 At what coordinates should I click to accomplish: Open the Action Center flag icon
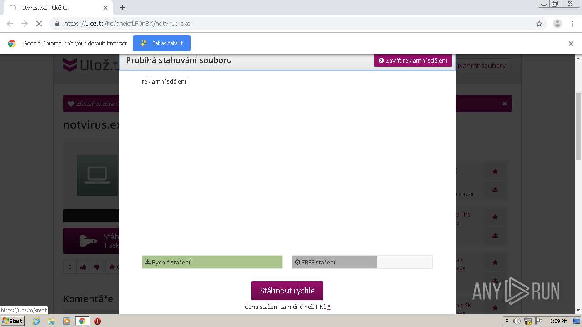pyautogui.click(x=538, y=321)
